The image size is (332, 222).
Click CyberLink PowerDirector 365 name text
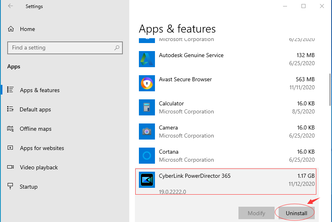195,176
